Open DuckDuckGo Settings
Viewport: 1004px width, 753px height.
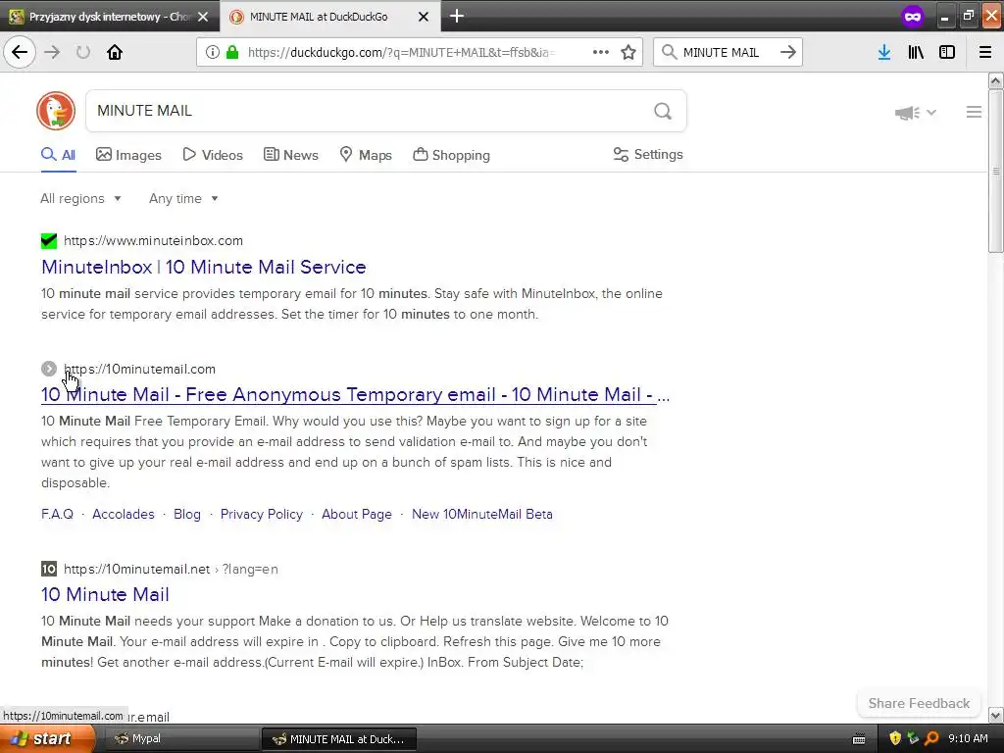point(648,154)
